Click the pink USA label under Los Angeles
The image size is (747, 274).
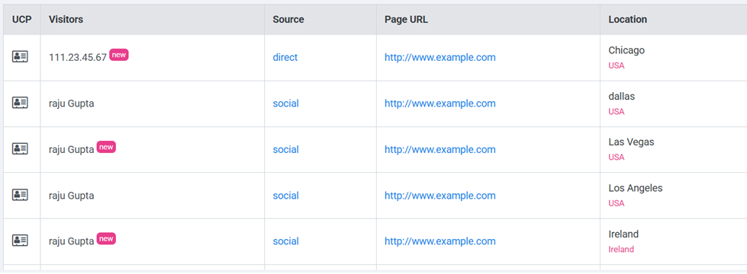coord(617,203)
